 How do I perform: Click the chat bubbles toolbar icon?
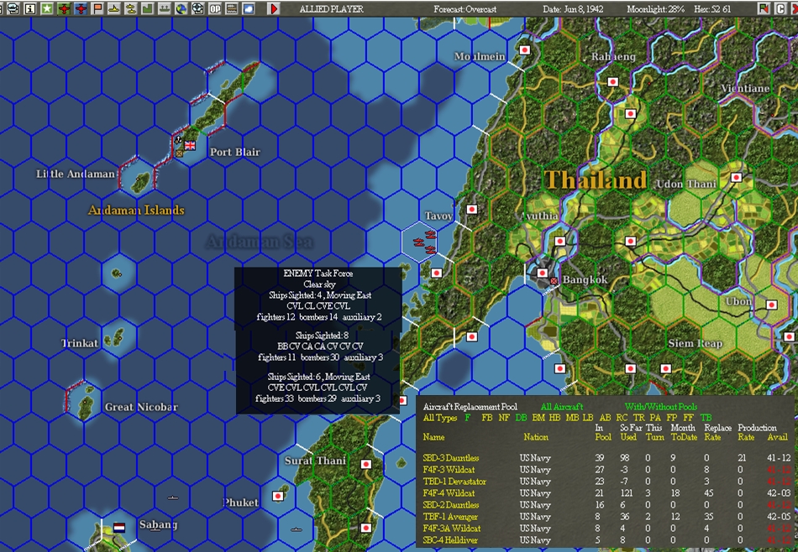click(x=13, y=8)
